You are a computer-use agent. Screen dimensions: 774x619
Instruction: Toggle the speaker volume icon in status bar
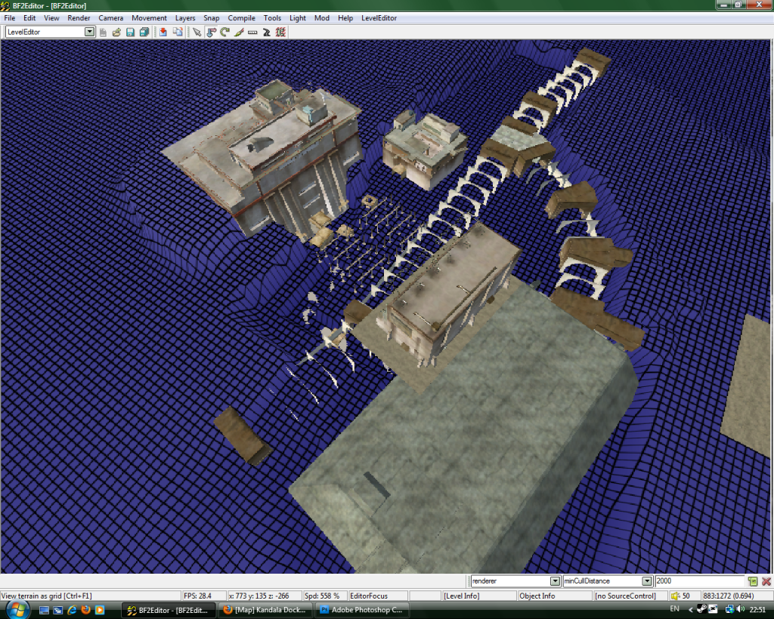click(675, 596)
